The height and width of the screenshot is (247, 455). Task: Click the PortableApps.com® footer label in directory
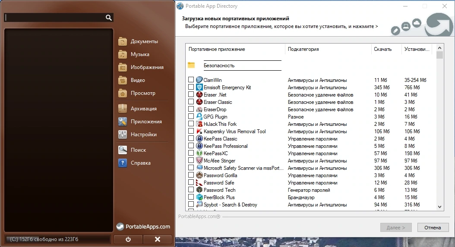[x=199, y=216]
